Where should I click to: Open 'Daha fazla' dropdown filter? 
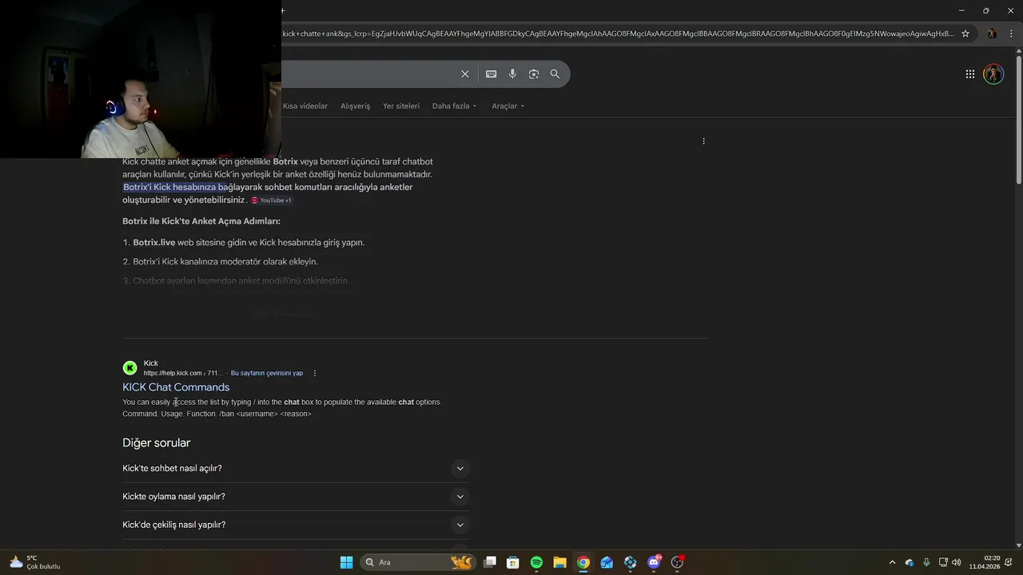coord(454,105)
